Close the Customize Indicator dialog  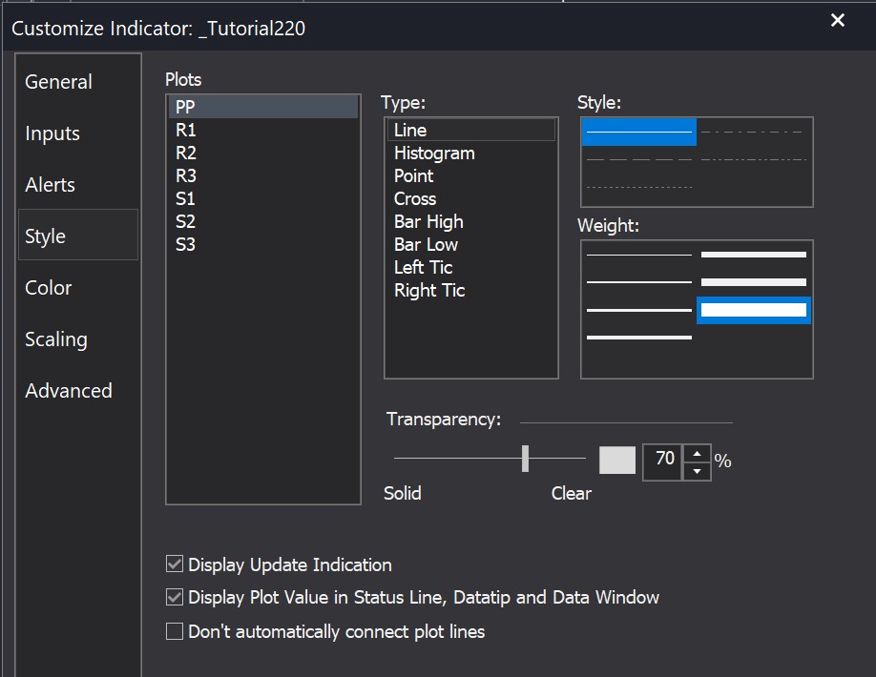pos(838,21)
